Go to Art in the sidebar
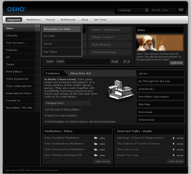This screenshot has width=191, height=174. (x=22, y=57)
